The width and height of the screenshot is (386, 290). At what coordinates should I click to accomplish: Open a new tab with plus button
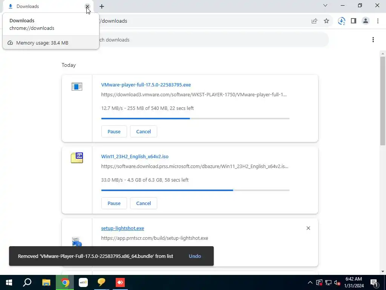tap(102, 6)
